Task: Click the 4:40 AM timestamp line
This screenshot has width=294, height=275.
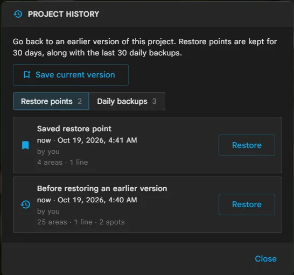Action: click(87, 200)
